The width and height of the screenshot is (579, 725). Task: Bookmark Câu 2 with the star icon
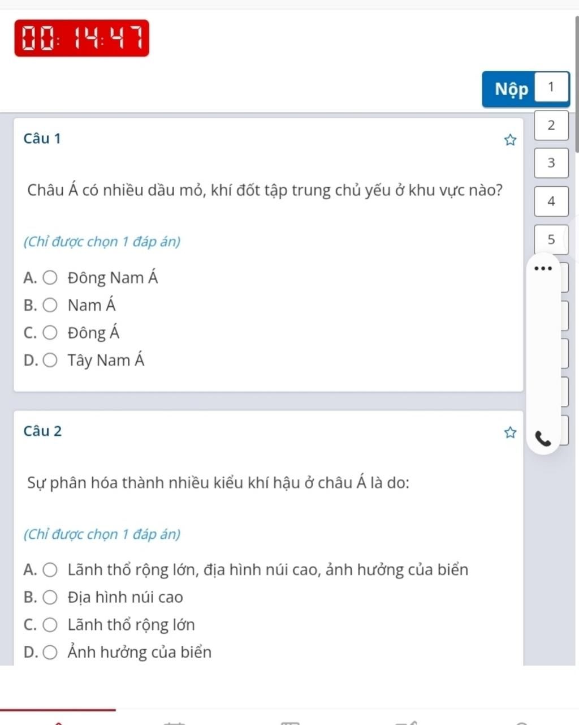tap(510, 433)
